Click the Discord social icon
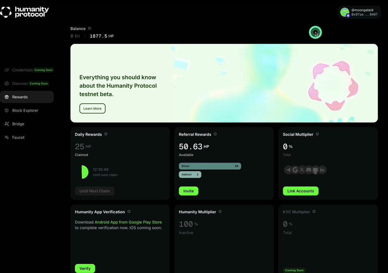The image size is (388, 273). coord(309,170)
